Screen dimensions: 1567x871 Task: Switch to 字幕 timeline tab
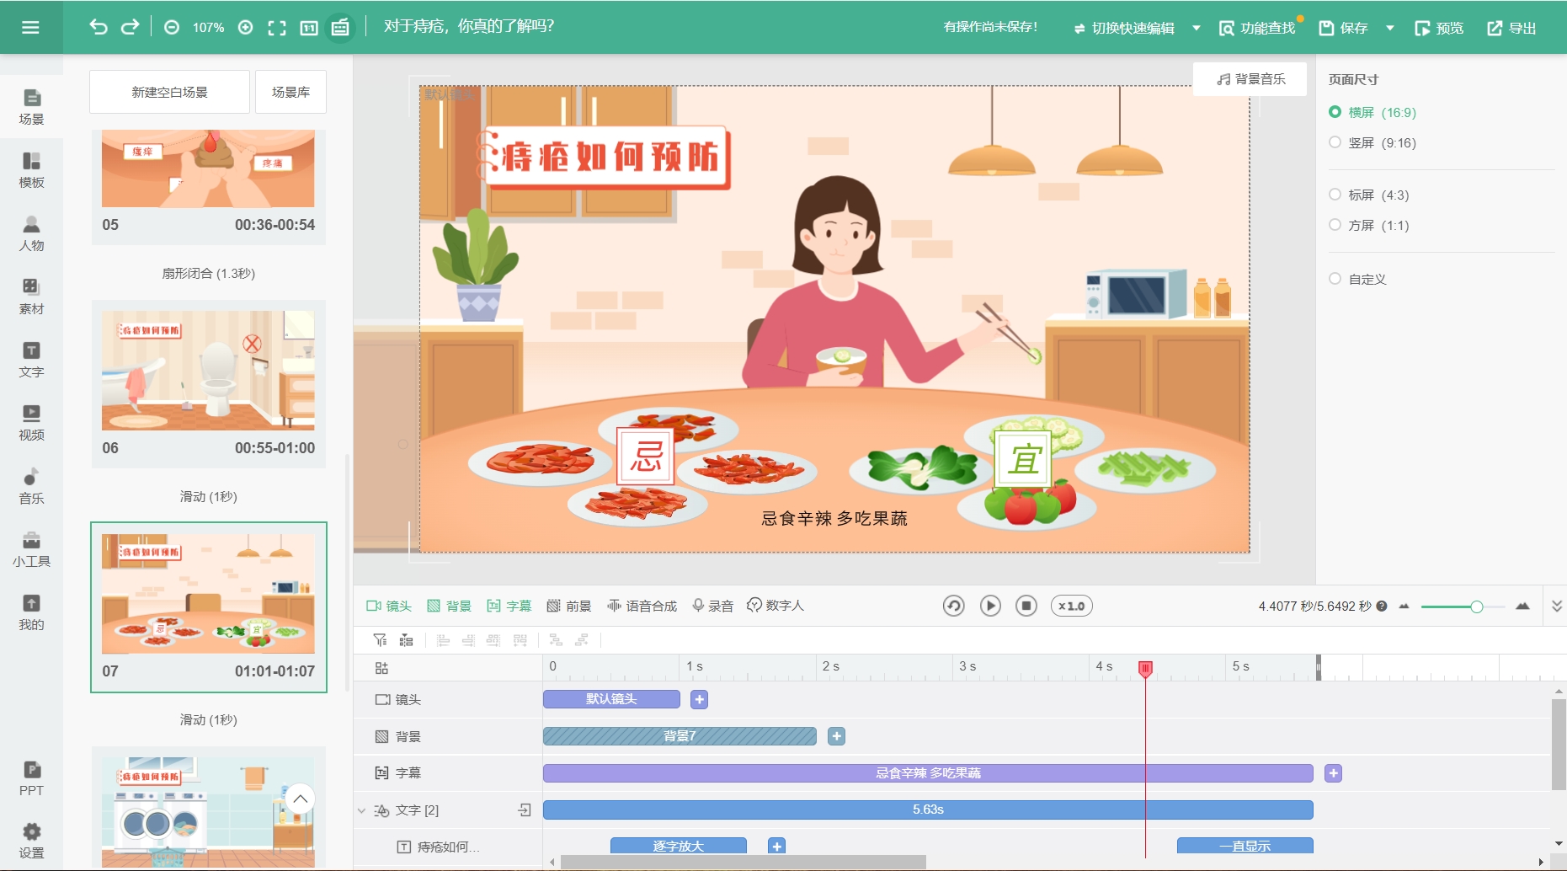(x=509, y=606)
